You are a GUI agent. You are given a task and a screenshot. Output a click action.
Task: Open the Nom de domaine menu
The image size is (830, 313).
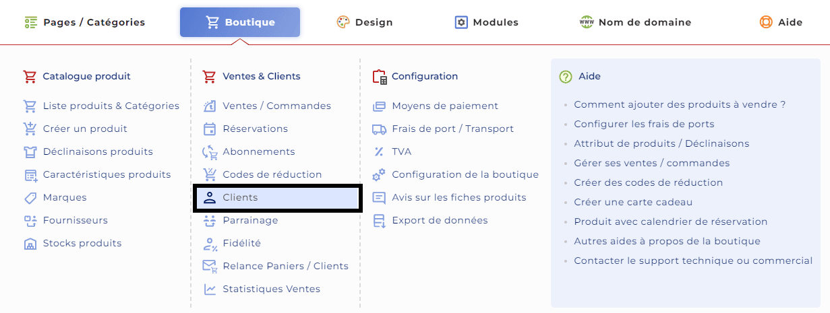pyautogui.click(x=635, y=22)
